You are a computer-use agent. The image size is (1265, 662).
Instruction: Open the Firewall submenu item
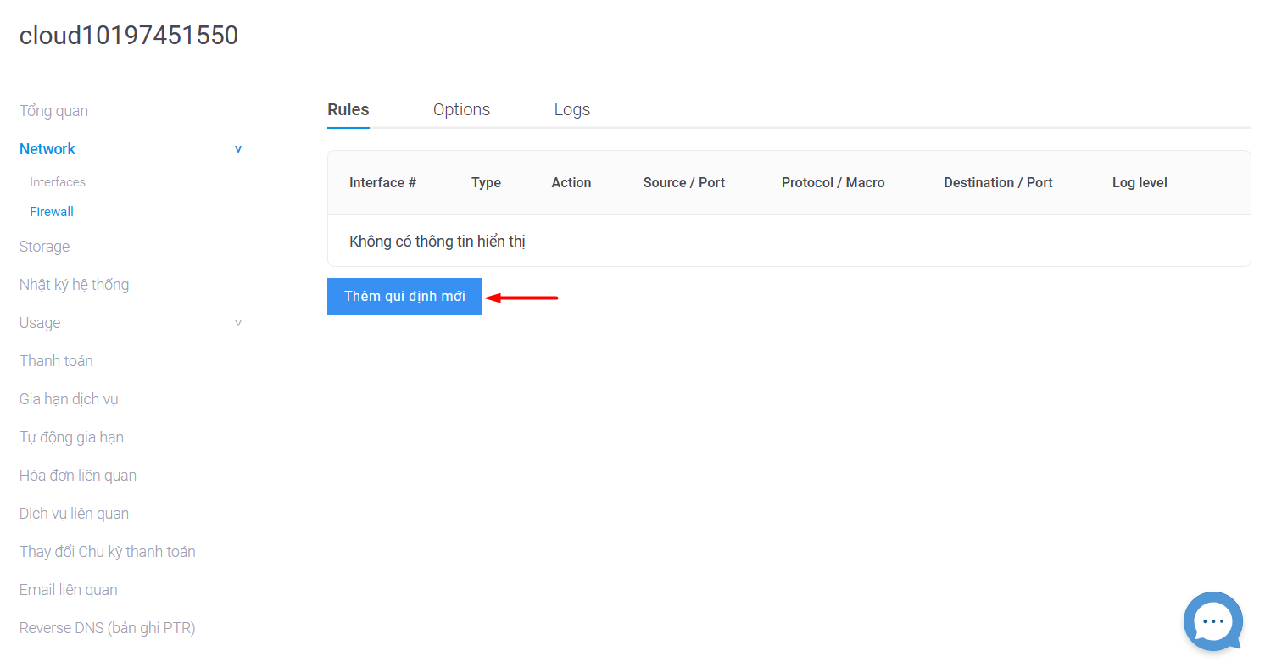click(52, 212)
